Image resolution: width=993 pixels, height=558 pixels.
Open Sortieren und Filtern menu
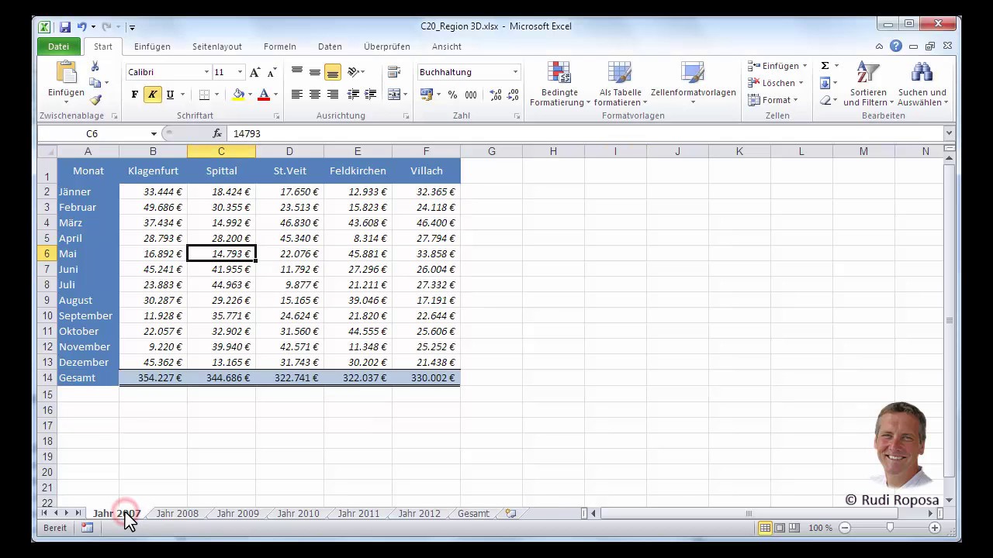[x=867, y=84]
